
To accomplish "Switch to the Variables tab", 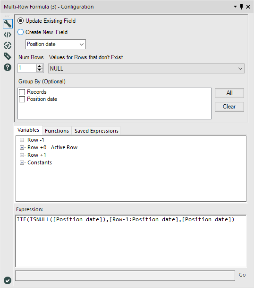I will click(x=28, y=130).
